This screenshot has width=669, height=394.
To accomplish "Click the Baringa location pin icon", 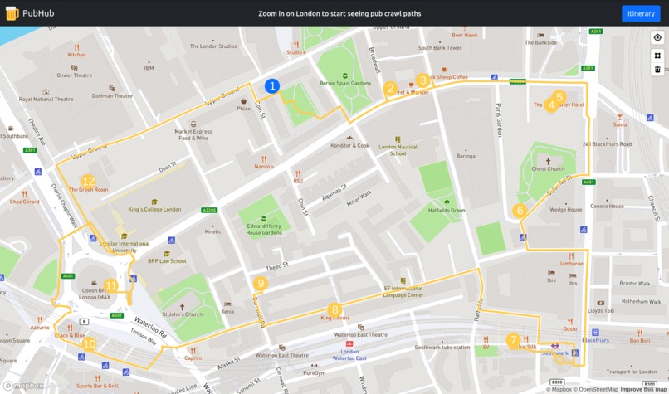I will pyautogui.click(x=466, y=149).
